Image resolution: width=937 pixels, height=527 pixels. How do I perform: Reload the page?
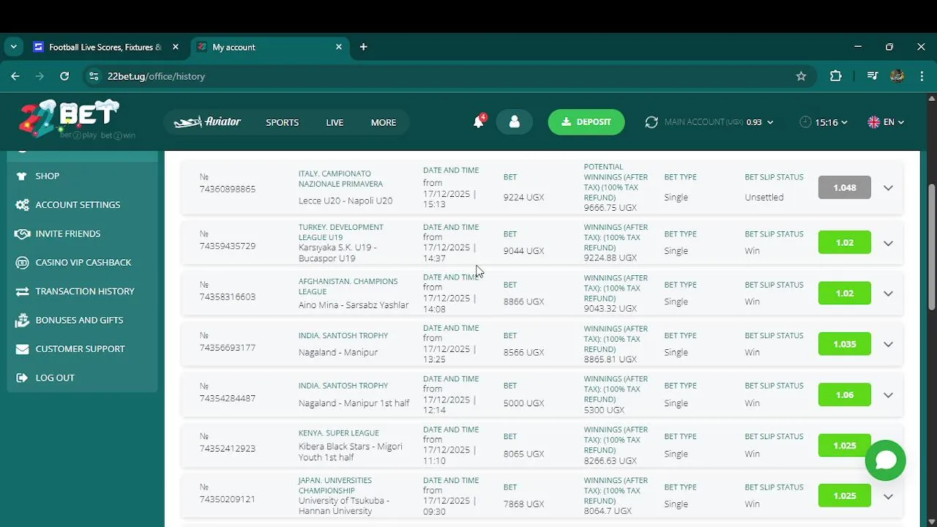64,76
